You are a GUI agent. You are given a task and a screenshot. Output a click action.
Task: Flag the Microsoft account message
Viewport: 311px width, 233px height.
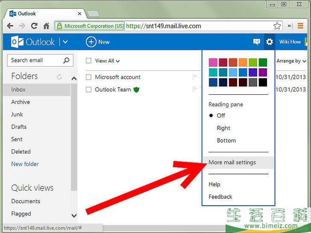coord(195,77)
